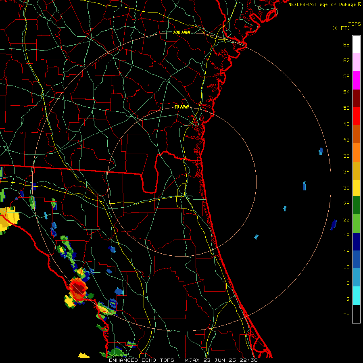363x363 pixels.
Task: Click the legend value "10"
Action: (x=346, y=267)
